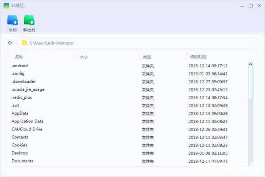Click the 解压到 (Extract to) icon

pos(29,20)
